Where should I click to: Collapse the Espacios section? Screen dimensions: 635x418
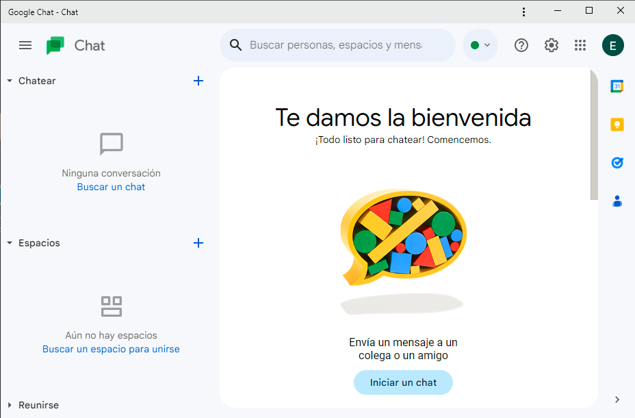[x=10, y=243]
